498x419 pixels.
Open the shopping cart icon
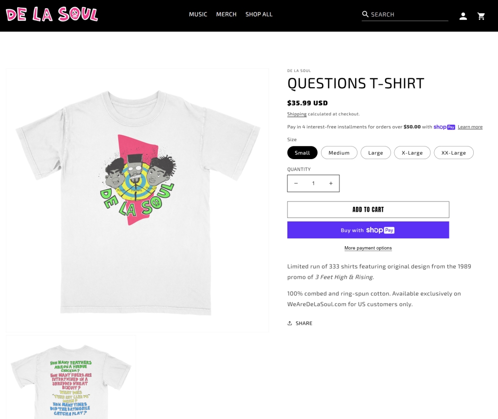pyautogui.click(x=481, y=16)
